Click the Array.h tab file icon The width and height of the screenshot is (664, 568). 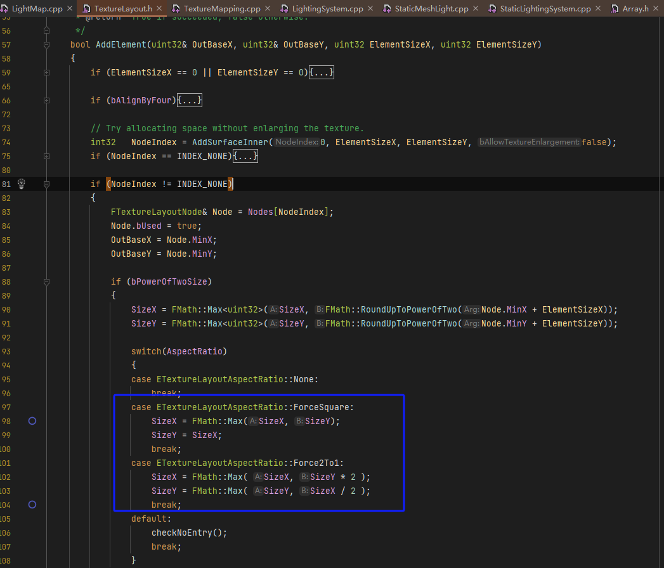[x=615, y=8]
